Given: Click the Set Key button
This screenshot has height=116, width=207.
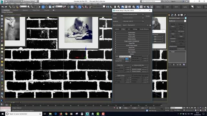Looking at the screenshot, I should [x=167, y=110].
